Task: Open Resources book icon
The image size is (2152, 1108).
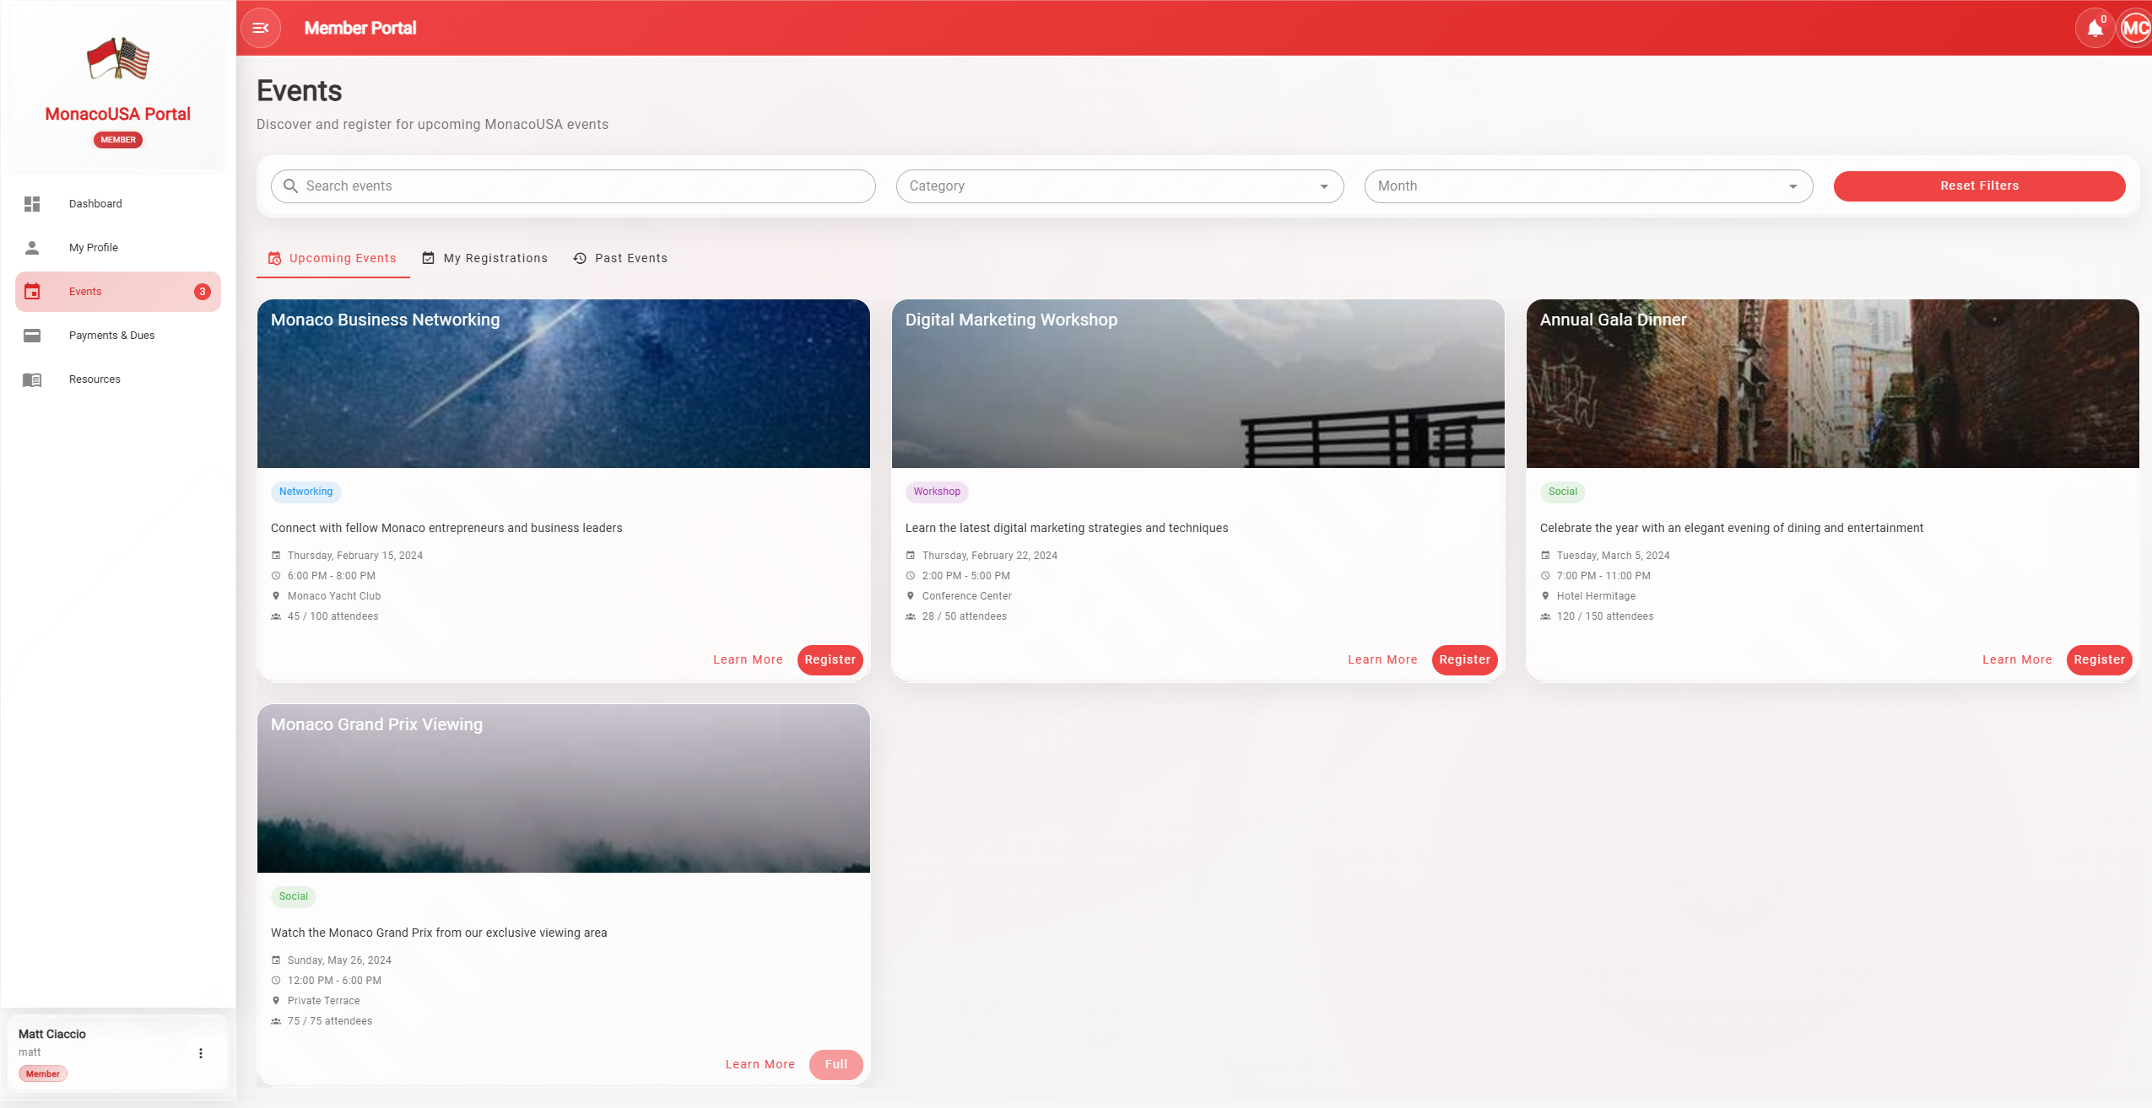Action: tap(32, 379)
